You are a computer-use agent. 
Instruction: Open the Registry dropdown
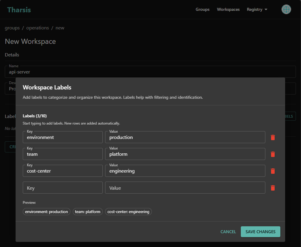257,9
